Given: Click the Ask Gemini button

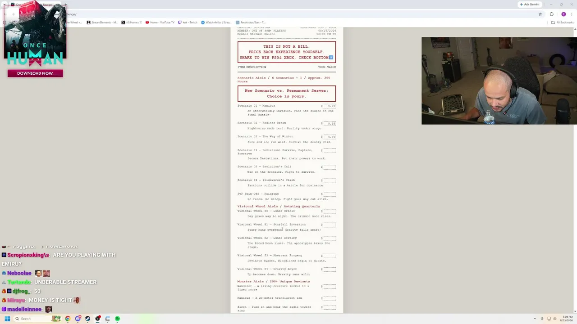Looking at the screenshot, I should (x=530, y=4).
